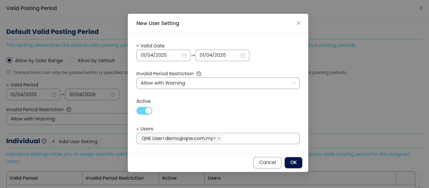The width and height of the screenshot is (429, 188).
Task: Select Allow by Default radio button
Action: coord(72,60)
